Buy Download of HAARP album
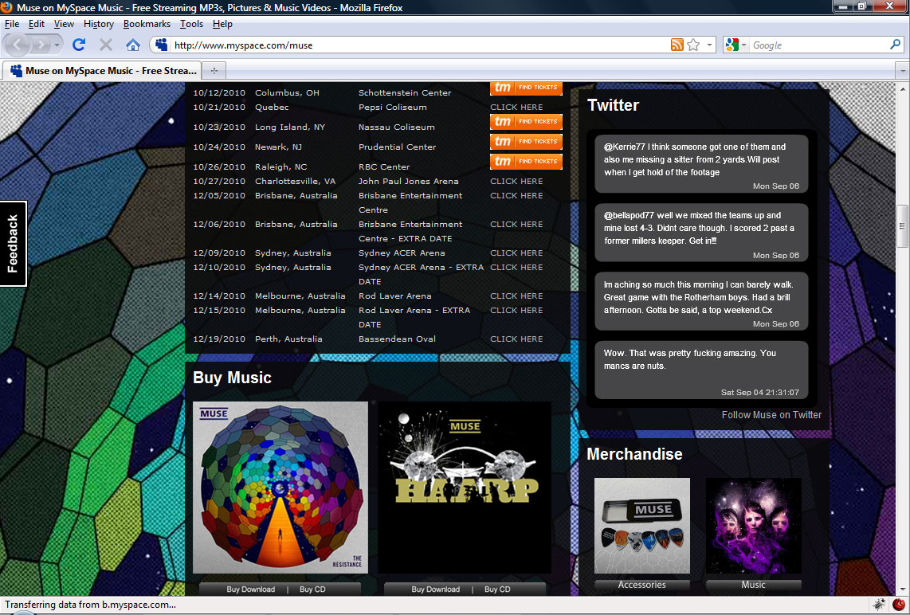This screenshot has width=910, height=615. [435, 590]
